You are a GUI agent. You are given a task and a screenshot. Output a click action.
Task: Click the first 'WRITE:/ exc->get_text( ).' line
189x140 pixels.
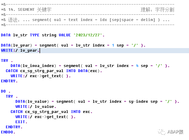pyautogui.click(x=41, y=76)
